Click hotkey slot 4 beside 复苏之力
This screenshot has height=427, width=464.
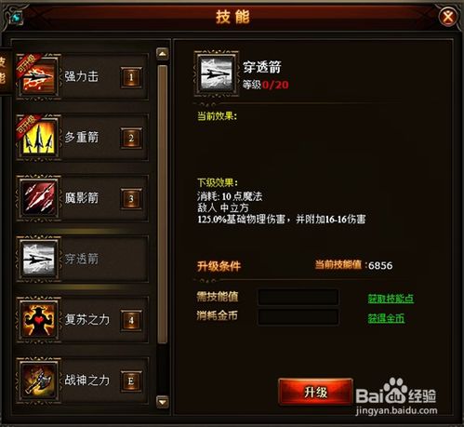131,320
